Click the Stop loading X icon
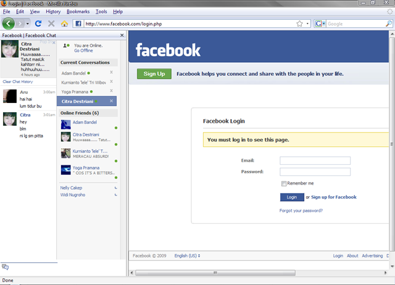The width and height of the screenshot is (395, 285). coord(51,23)
